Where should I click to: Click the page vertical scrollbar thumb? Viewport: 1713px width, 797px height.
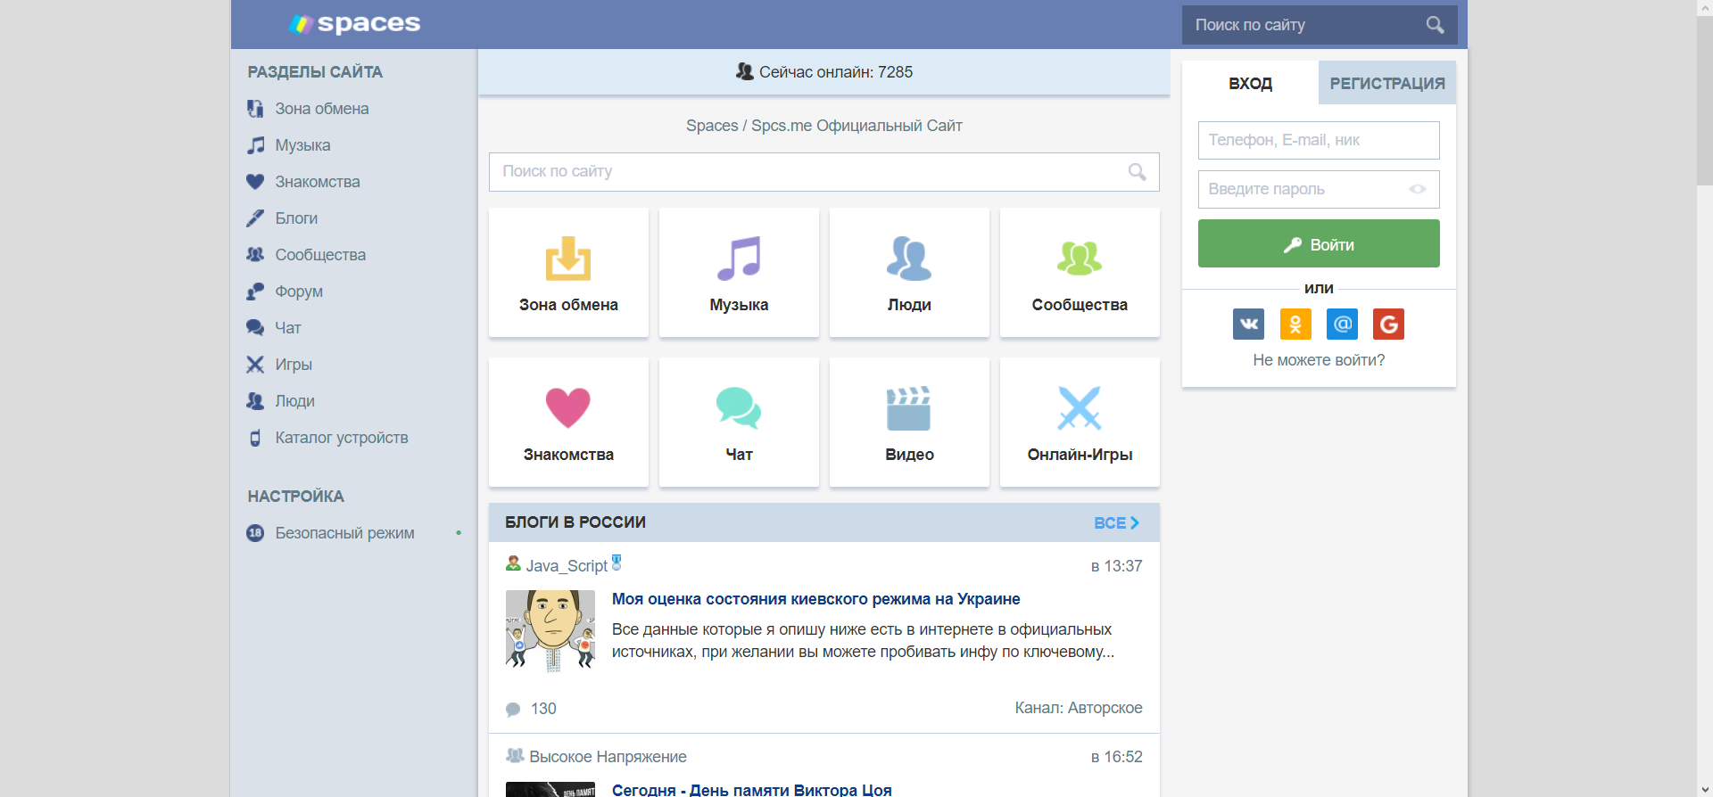(1704, 98)
